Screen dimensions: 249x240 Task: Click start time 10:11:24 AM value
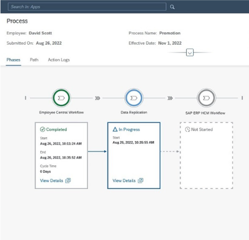61,143
